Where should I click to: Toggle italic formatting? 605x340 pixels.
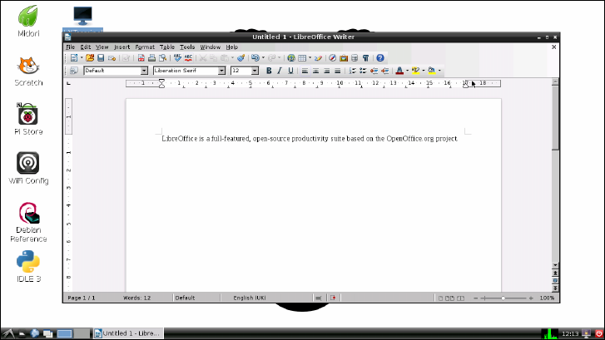(280, 71)
